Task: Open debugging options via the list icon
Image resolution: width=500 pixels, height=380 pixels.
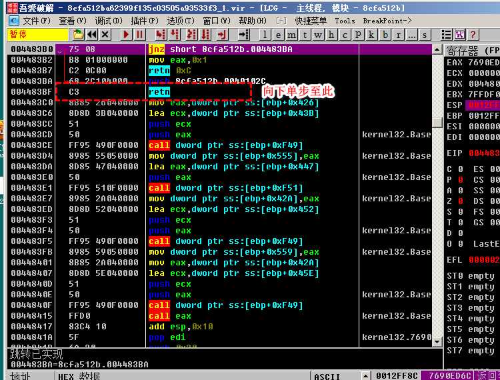Action: point(446,35)
